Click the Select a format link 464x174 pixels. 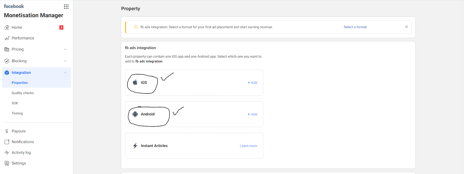[x=355, y=27]
